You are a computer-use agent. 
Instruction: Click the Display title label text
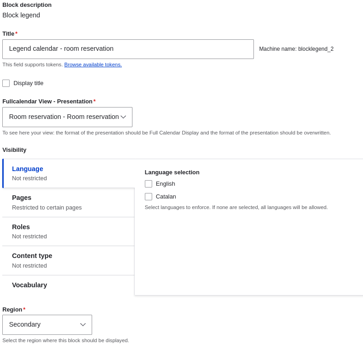coord(28,83)
